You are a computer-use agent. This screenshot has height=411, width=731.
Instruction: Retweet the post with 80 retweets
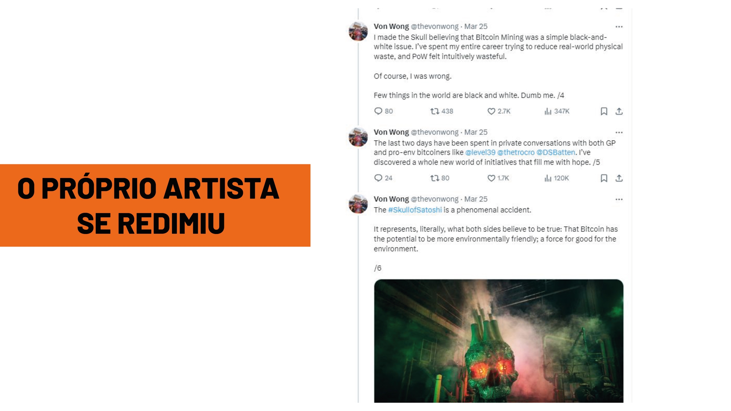(440, 178)
